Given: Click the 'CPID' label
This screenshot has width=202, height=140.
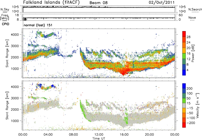Looking at the screenshot, I should [x=6, y=24].
